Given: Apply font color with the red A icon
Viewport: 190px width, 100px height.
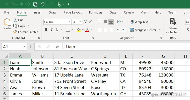Looking at the screenshot, I should click(x=87, y=30).
